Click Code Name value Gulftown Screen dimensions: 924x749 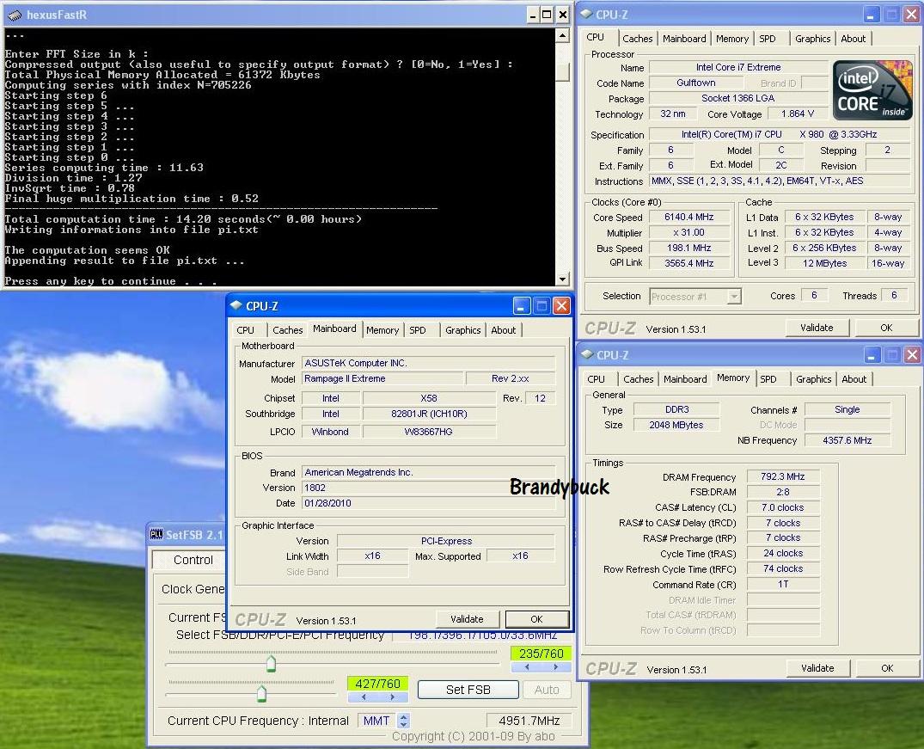696,83
